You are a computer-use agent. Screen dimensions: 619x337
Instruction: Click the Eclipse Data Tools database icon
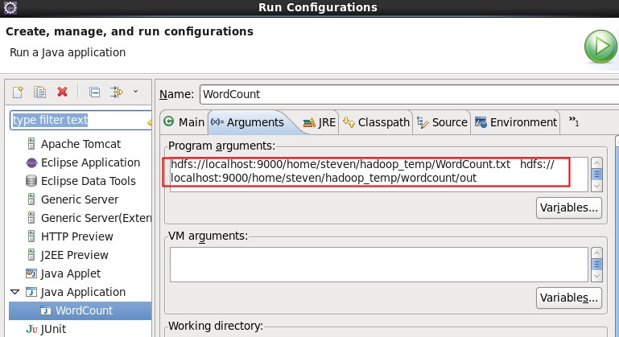point(31,181)
